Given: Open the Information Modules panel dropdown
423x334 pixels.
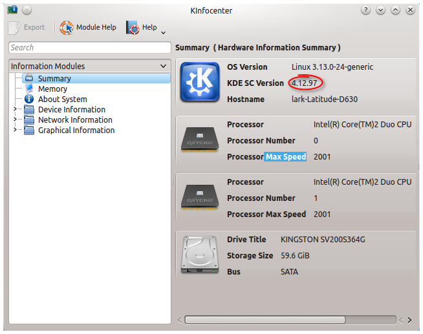Looking at the screenshot, I should click(164, 66).
